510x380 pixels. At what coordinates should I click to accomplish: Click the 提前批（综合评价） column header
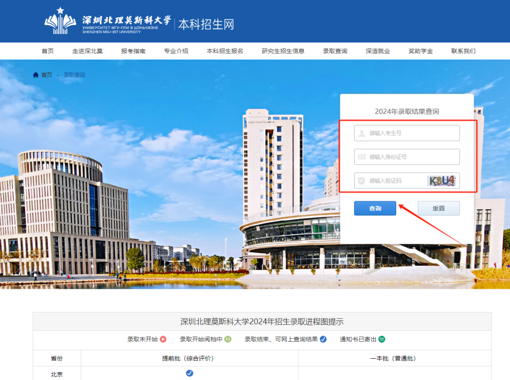(189, 359)
